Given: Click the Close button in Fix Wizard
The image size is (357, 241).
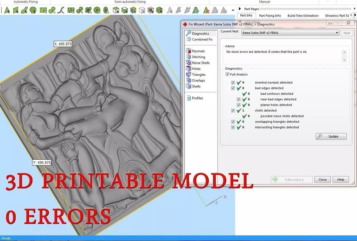Looking at the screenshot, I should pyautogui.click(x=323, y=179).
